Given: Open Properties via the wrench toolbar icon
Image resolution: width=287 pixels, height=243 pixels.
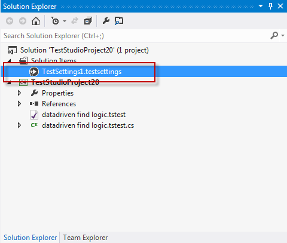Looking at the screenshot, I should (x=106, y=21).
